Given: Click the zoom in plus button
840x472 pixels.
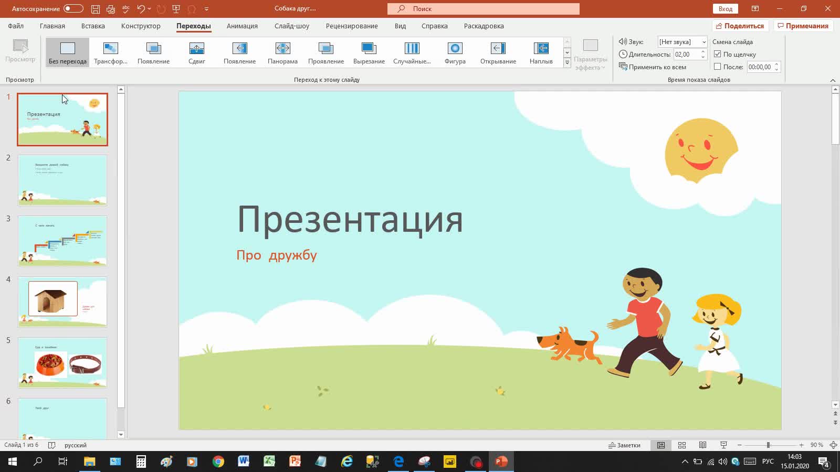Looking at the screenshot, I should point(801,445).
